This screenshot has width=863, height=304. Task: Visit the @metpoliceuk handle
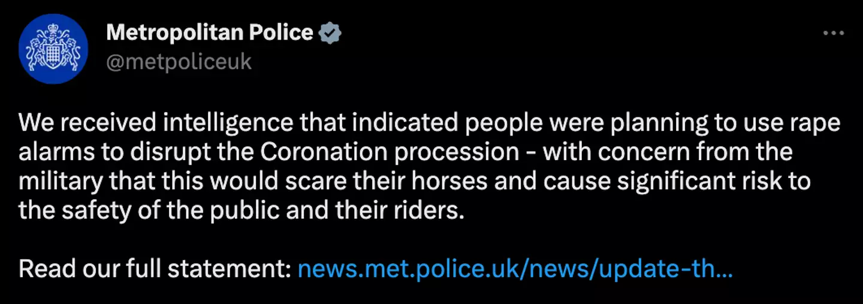179,62
